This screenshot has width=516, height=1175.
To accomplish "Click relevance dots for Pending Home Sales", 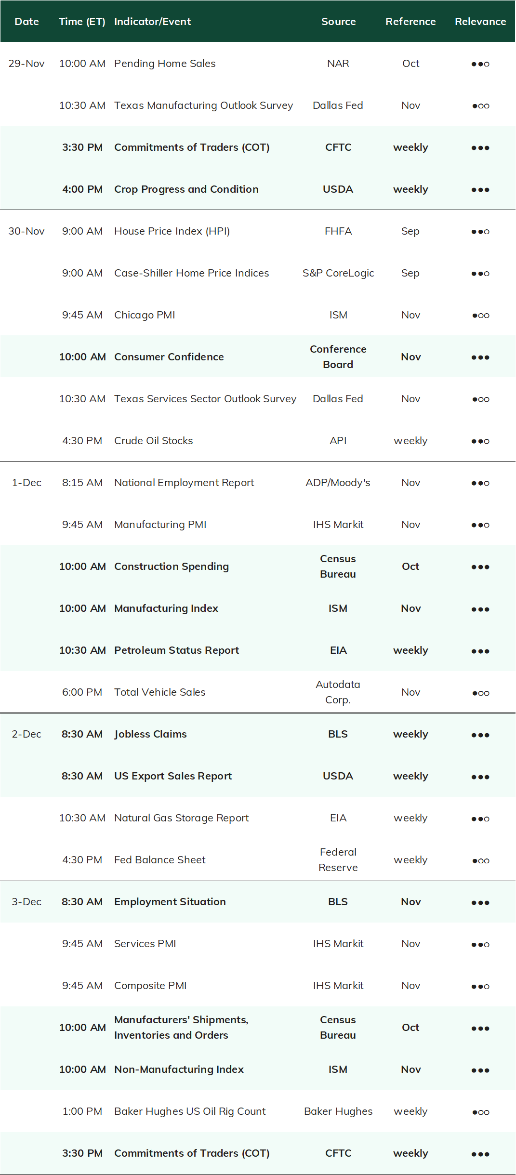I will click(480, 64).
